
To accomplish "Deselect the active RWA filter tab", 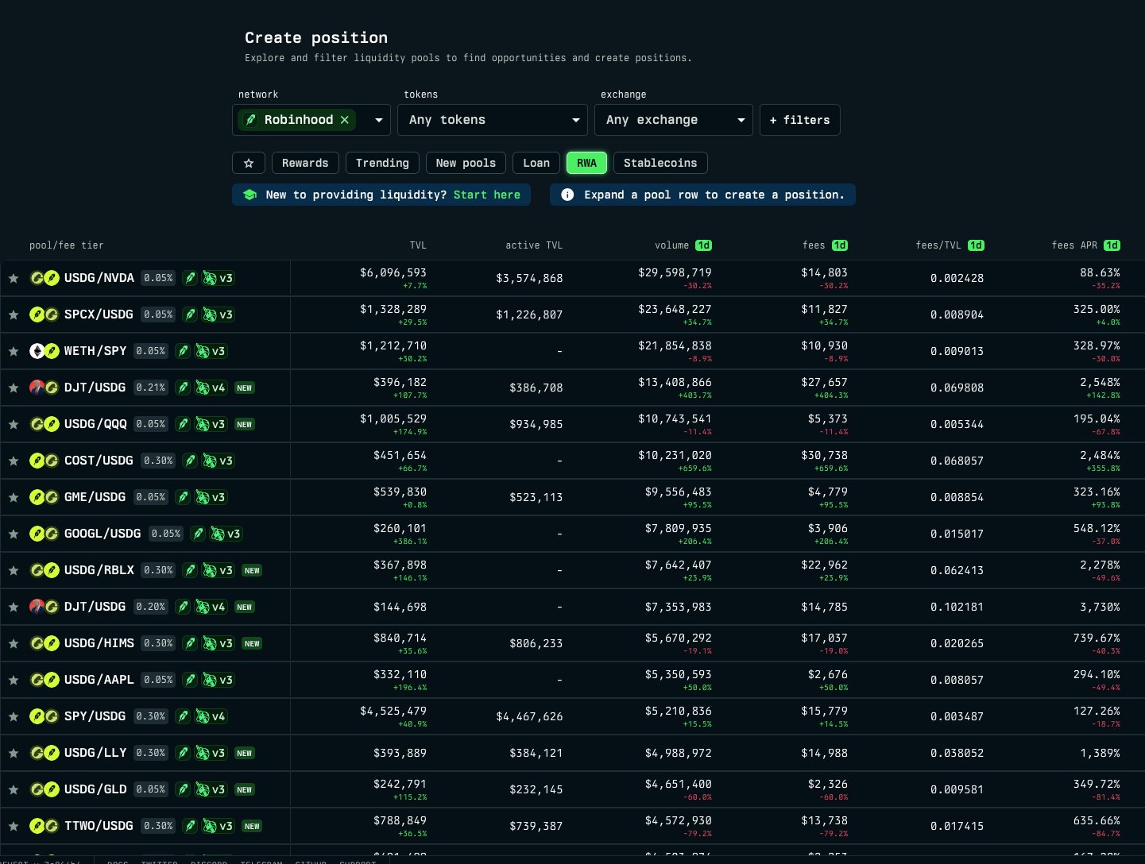I will click(587, 163).
